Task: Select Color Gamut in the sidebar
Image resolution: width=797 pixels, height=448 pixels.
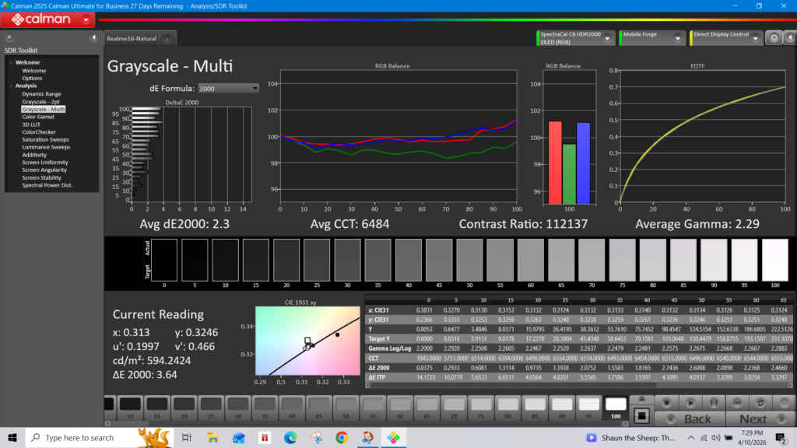Action: pos(38,117)
